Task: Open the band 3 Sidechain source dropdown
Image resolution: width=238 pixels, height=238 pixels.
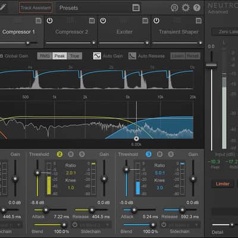Action: click(x=184, y=225)
